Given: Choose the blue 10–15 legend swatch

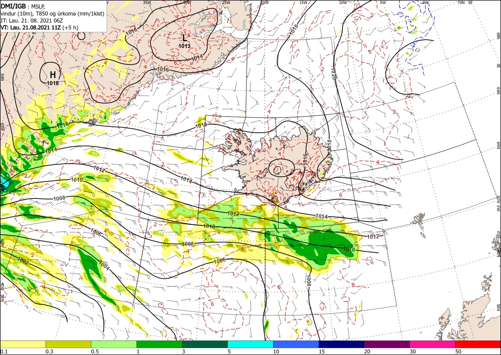Looking at the screenshot, I should click(296, 344).
